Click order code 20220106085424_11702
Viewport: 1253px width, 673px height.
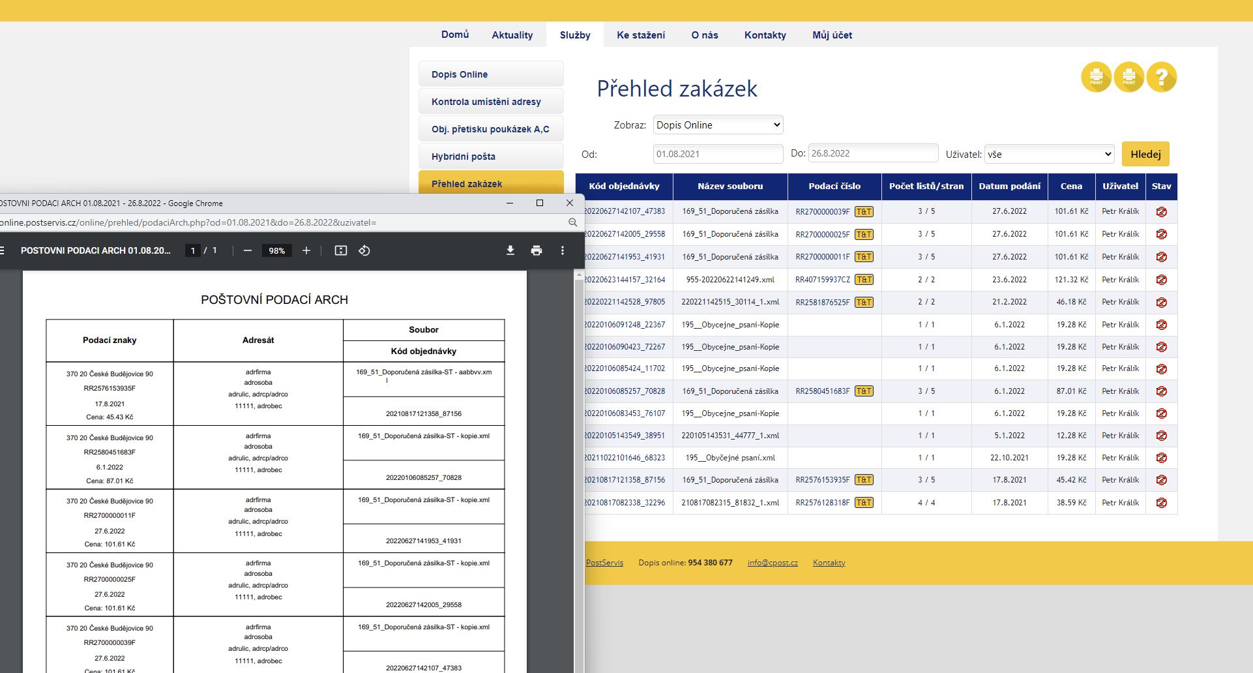coord(625,368)
